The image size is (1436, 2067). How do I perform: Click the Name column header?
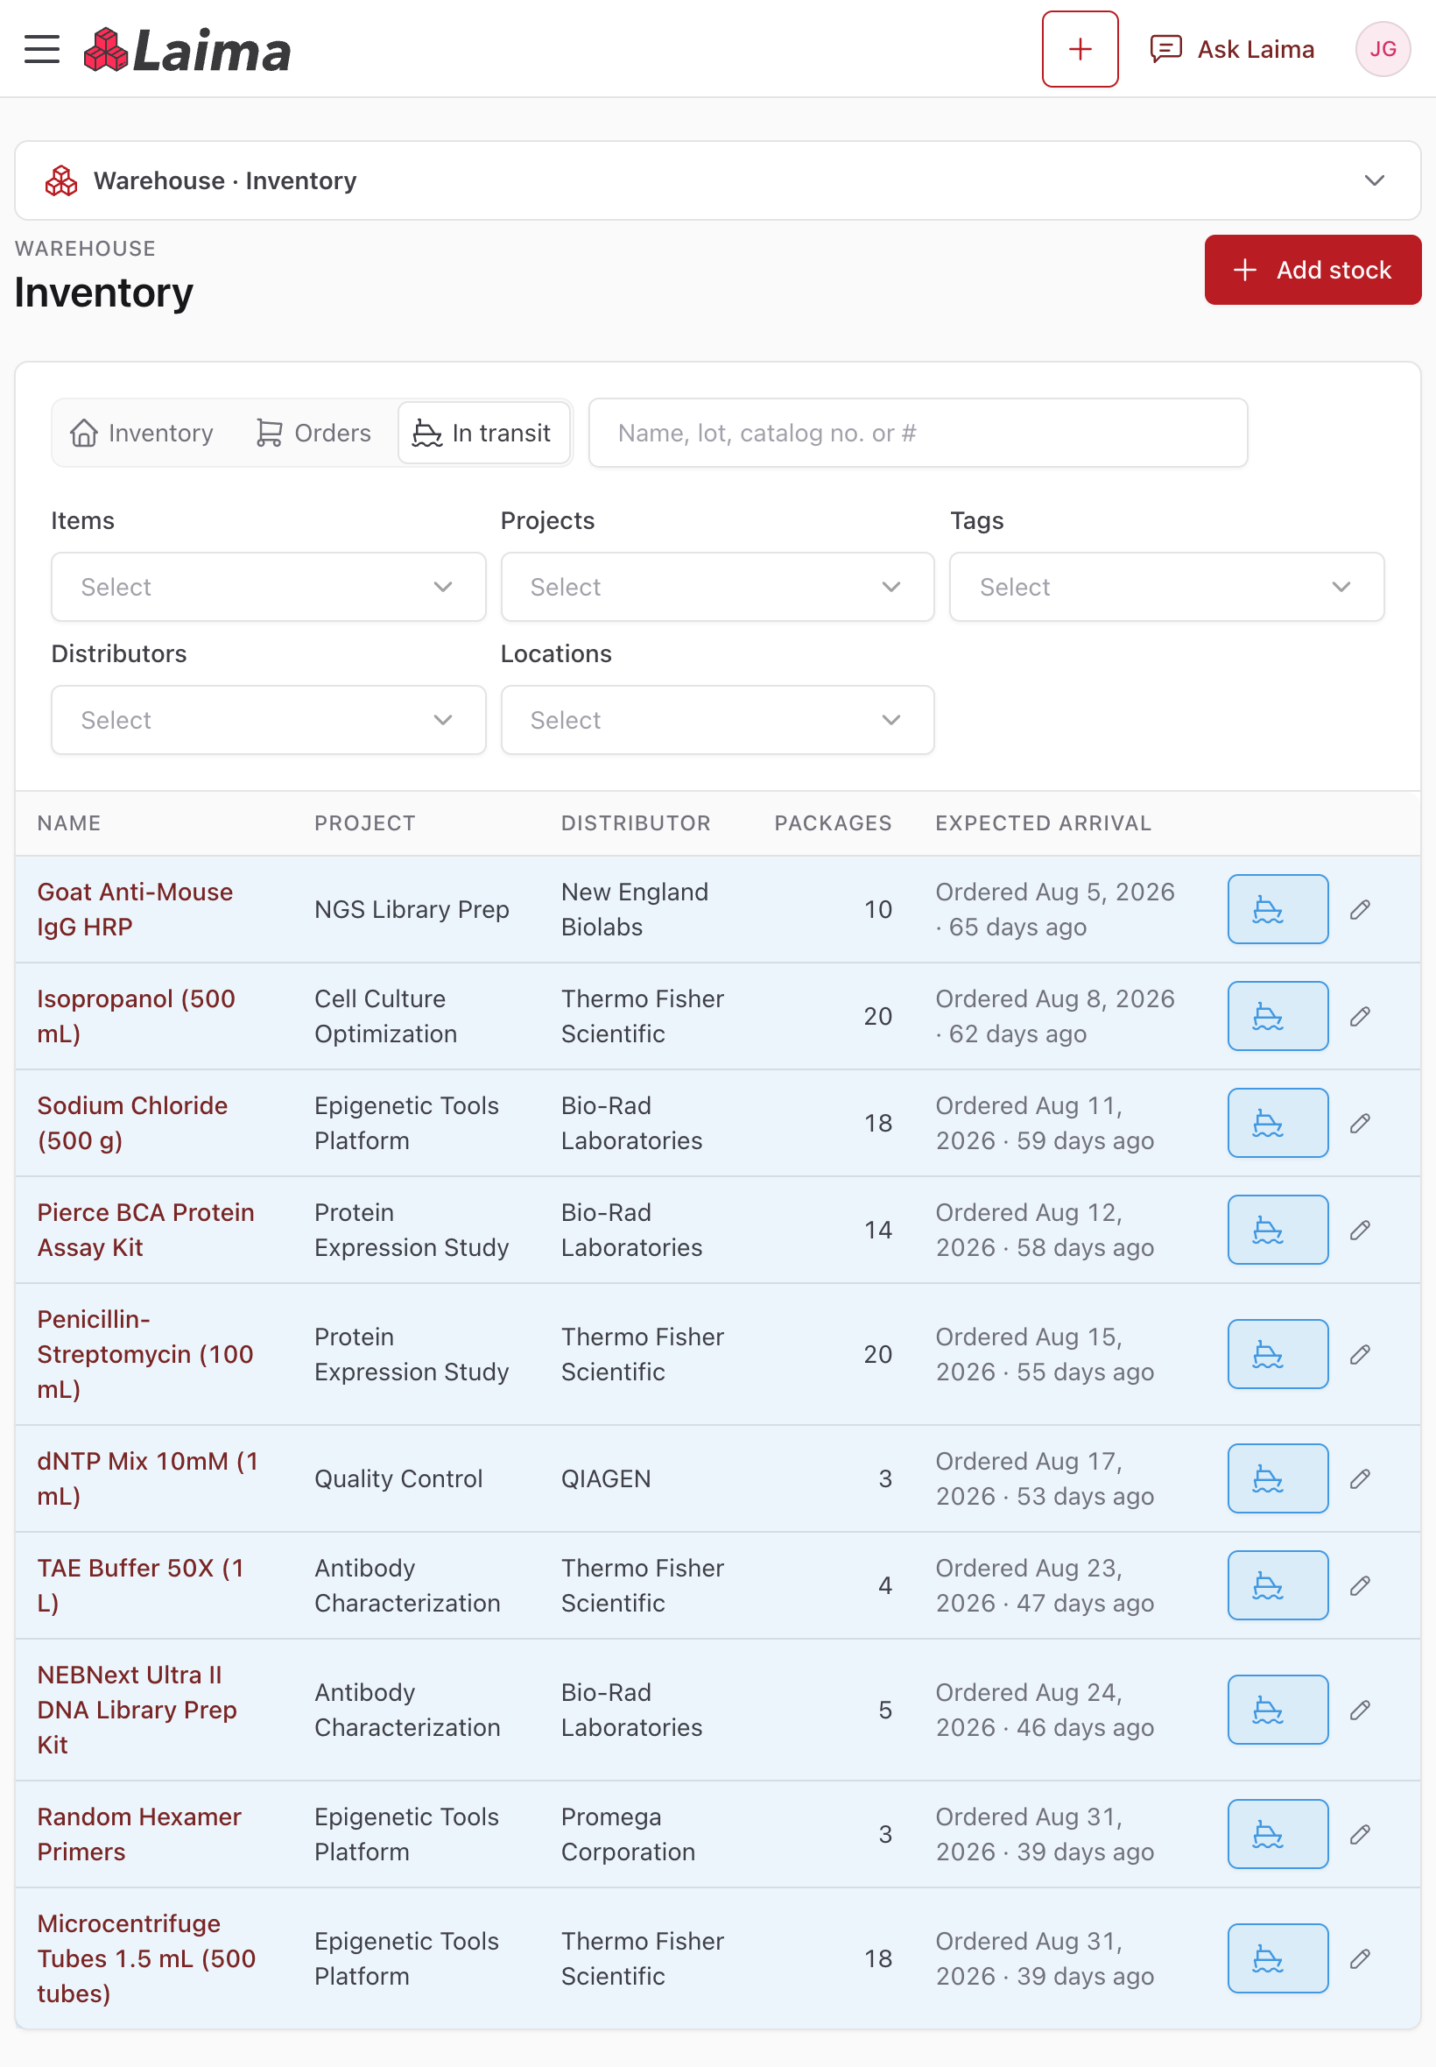68,823
